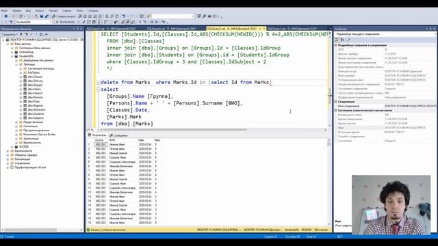Switch to the Сообщения messages tab
Image resolution: width=438 pixels, height=246 pixels.
[118, 135]
